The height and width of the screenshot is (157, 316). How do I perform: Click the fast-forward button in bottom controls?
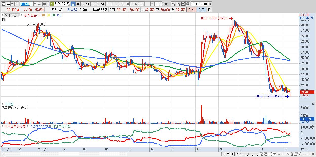(236, 154)
